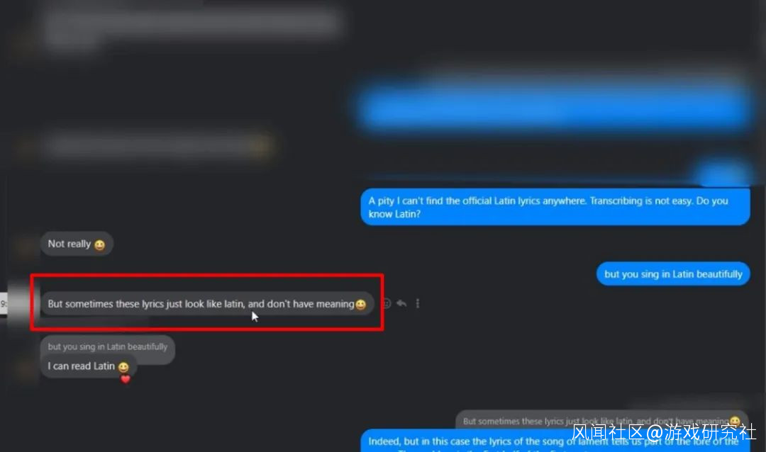Screen dimensions: 766x452
Task: Open emoji reaction picker beside highlighted message
Action: tap(387, 304)
